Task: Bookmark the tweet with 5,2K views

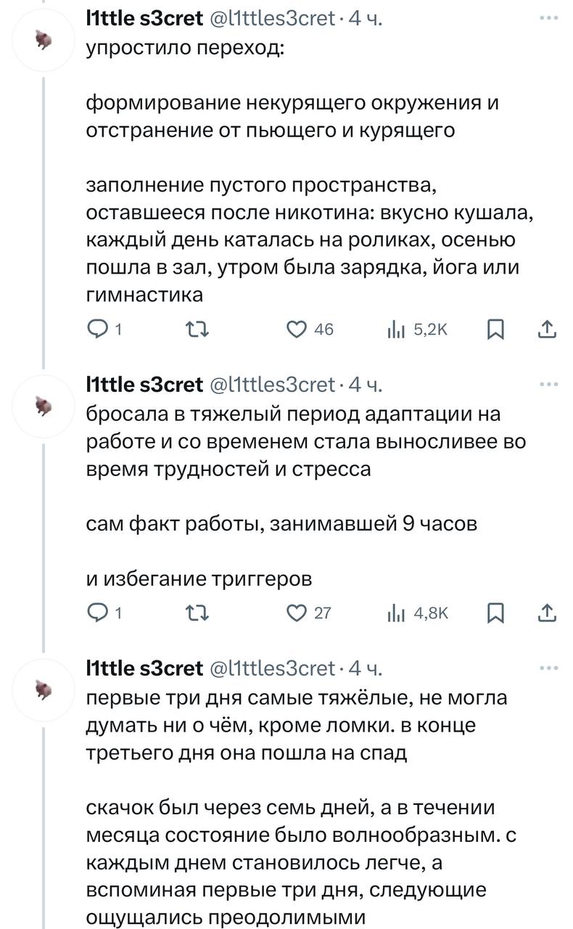Action: tap(495, 330)
